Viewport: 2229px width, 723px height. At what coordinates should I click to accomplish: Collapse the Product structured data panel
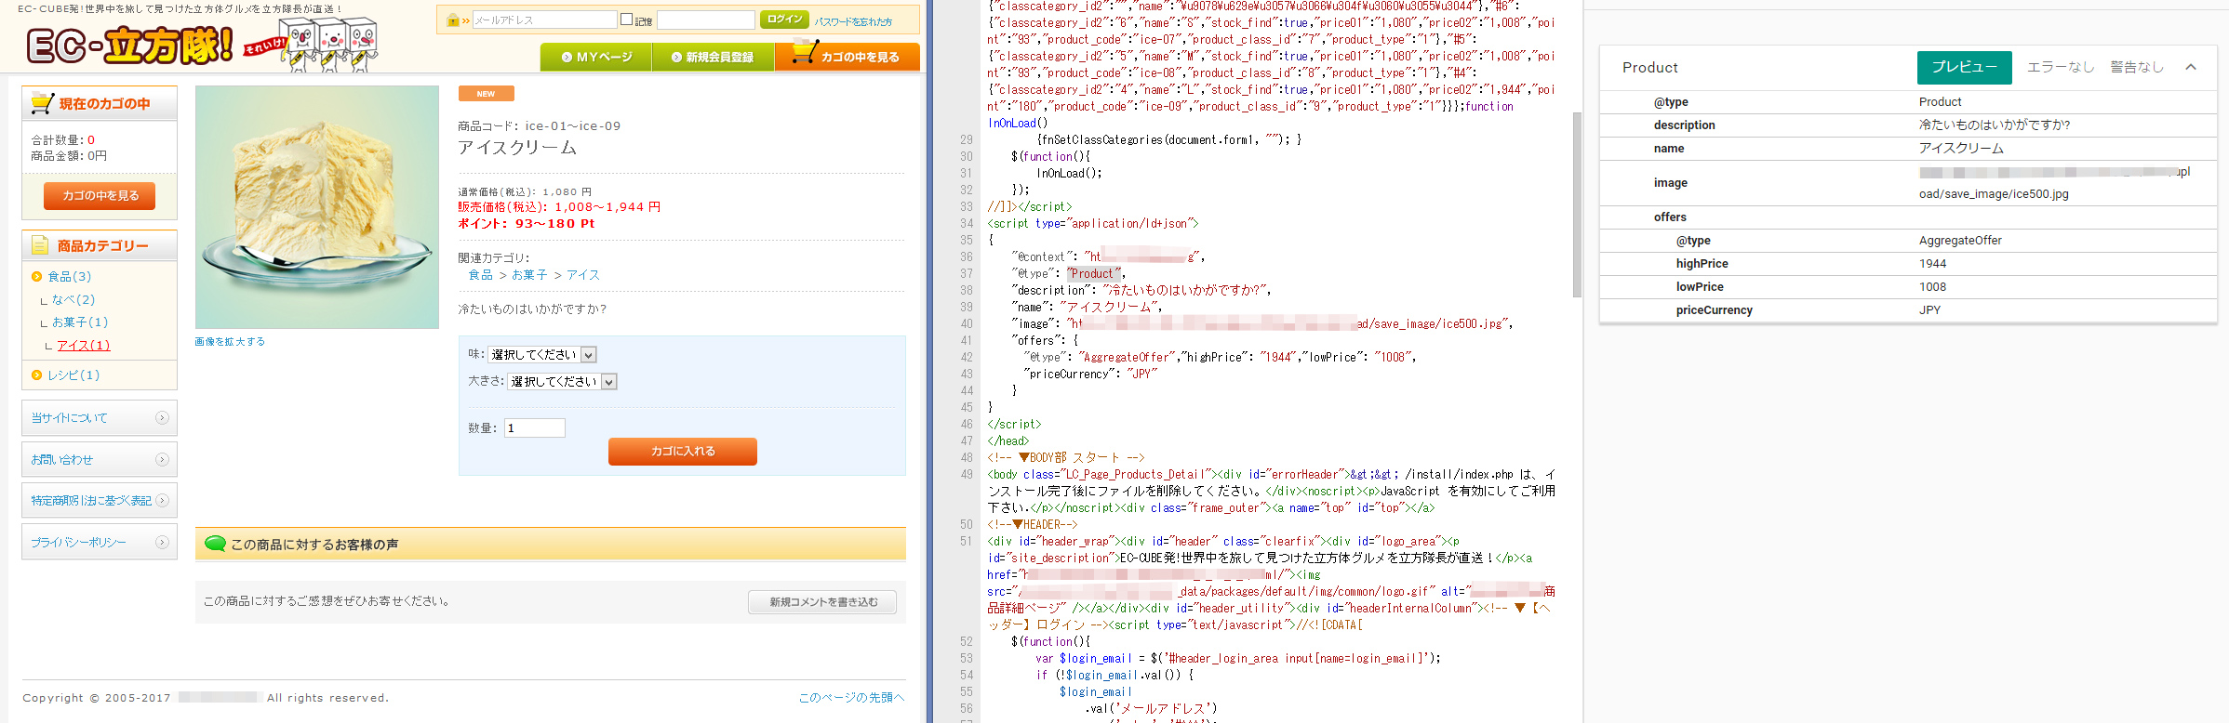[x=2191, y=67]
